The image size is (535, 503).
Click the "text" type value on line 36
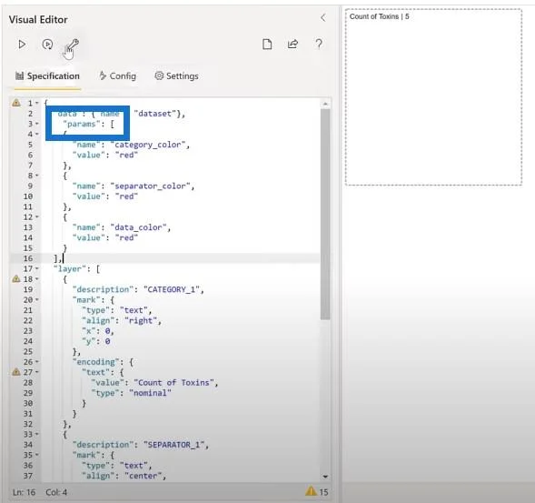pyautogui.click(x=134, y=466)
